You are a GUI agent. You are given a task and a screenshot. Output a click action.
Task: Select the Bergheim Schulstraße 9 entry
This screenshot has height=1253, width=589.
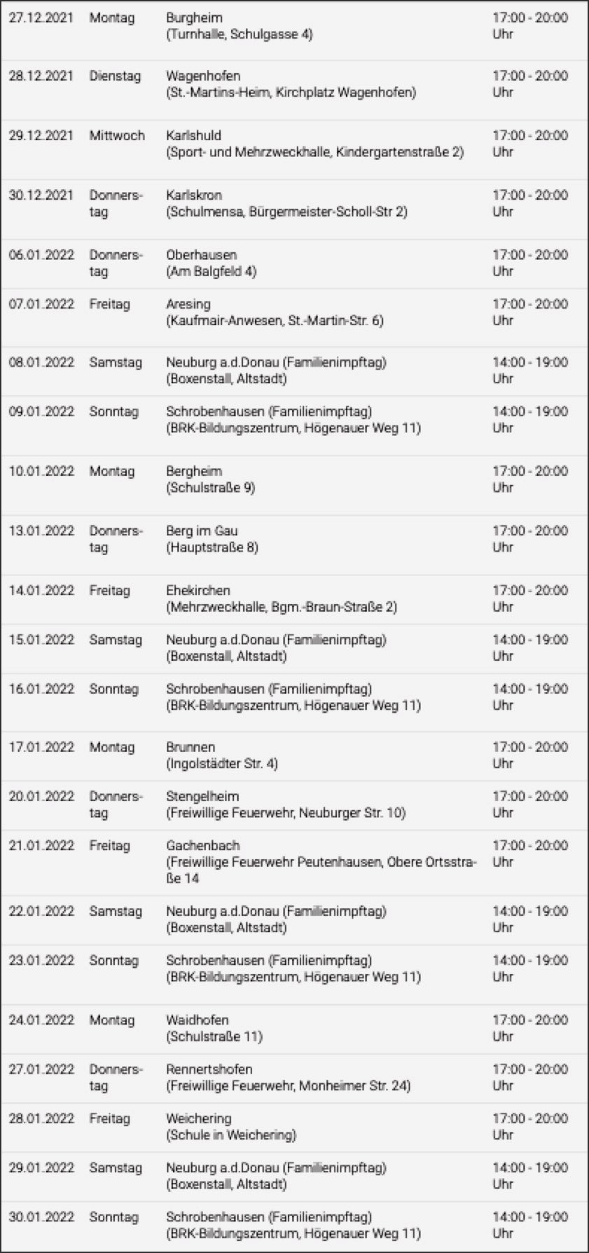[x=210, y=479]
